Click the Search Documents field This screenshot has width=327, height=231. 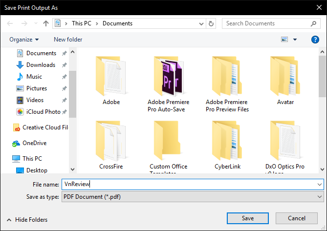click(266, 23)
